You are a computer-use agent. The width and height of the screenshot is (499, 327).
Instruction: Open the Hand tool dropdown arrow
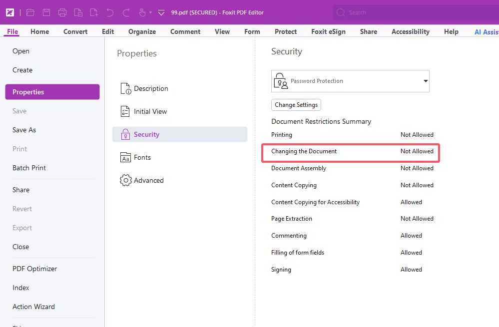(150, 12)
